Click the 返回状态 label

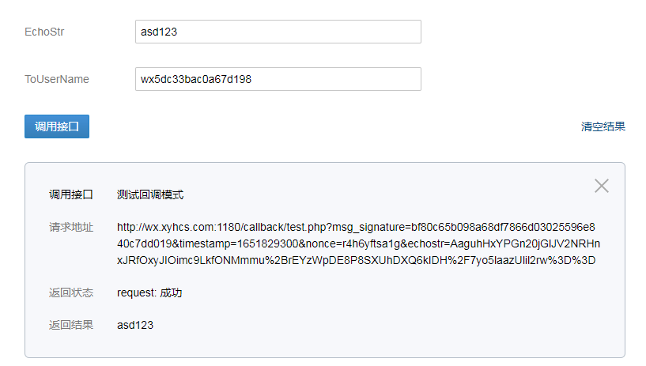71,292
